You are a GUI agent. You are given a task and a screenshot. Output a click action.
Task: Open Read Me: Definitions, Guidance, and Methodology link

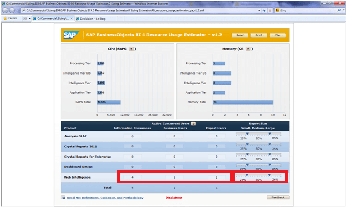click(x=105, y=198)
